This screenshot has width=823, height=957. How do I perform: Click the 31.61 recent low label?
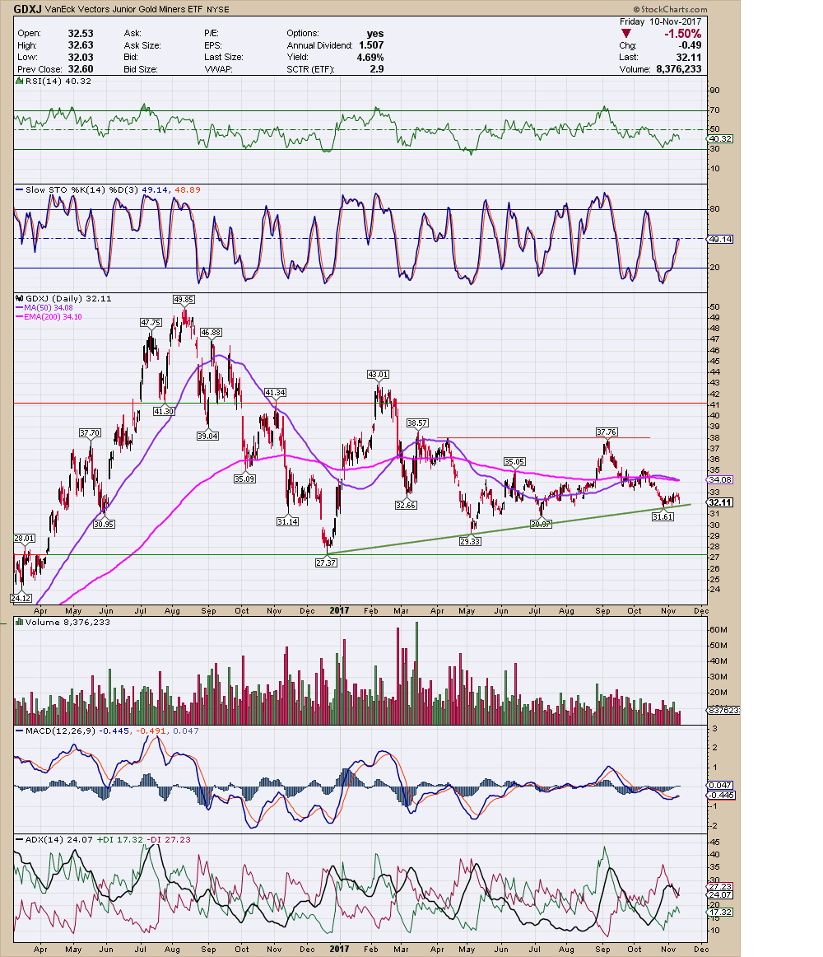(663, 516)
